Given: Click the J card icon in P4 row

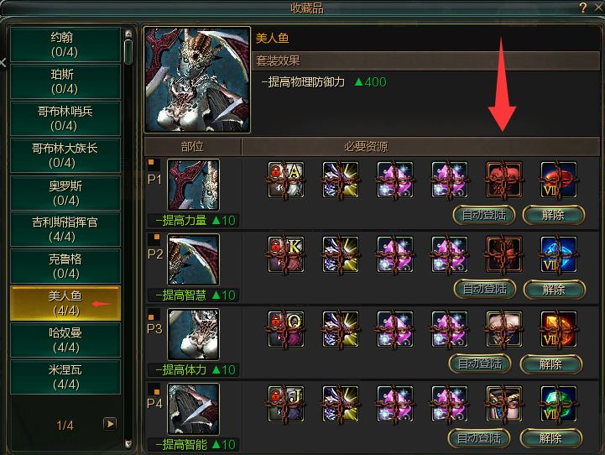Looking at the screenshot, I should 286,404.
